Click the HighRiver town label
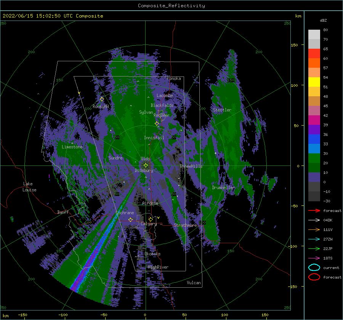Image resolution: width=343 pixels, height=320 pixels. click(x=158, y=267)
